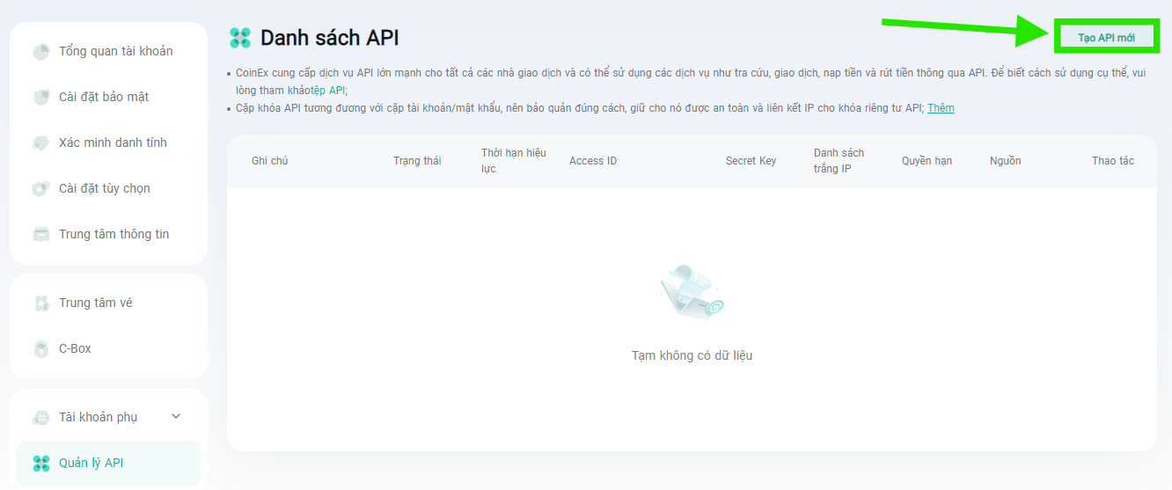The height and width of the screenshot is (490, 1172).
Task: Click the Tài khoản phụ icon
Action: click(x=41, y=417)
